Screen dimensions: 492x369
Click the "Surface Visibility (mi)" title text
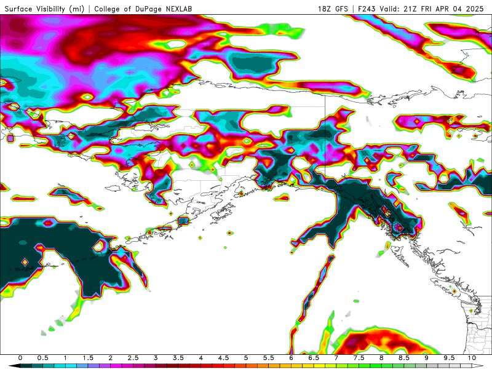(44, 9)
